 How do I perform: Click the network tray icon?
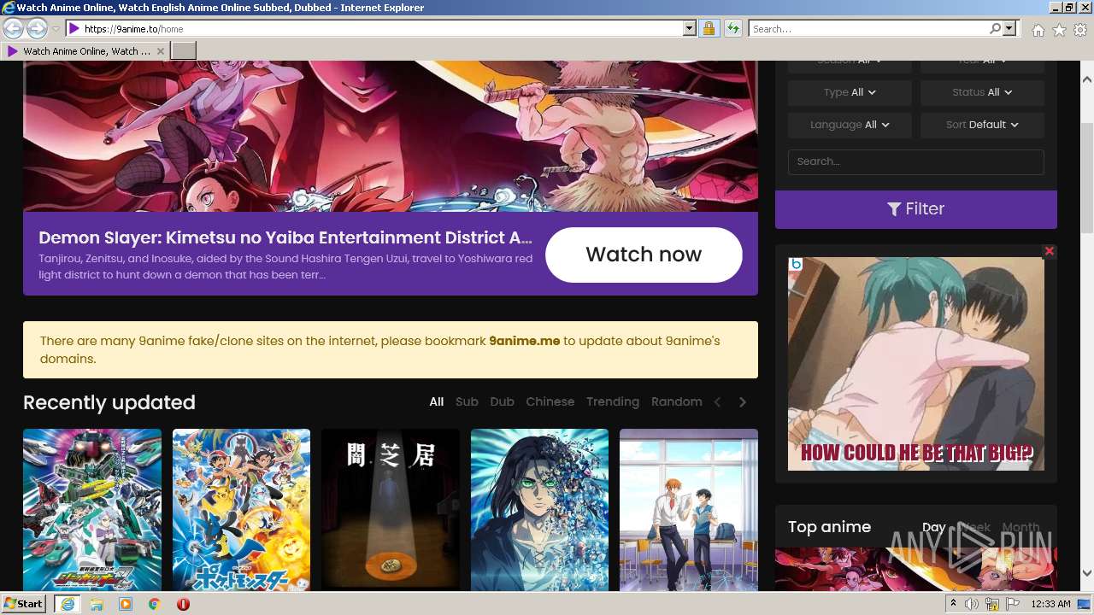point(992,604)
